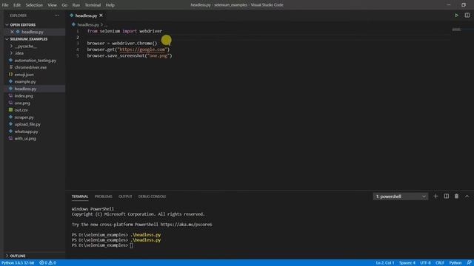Run the Python file with play icon

(x=456, y=16)
